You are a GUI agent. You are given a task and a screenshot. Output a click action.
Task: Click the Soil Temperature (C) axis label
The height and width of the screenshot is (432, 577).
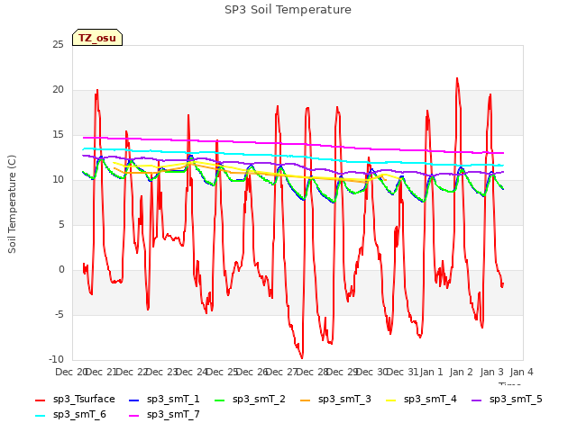click(12, 204)
